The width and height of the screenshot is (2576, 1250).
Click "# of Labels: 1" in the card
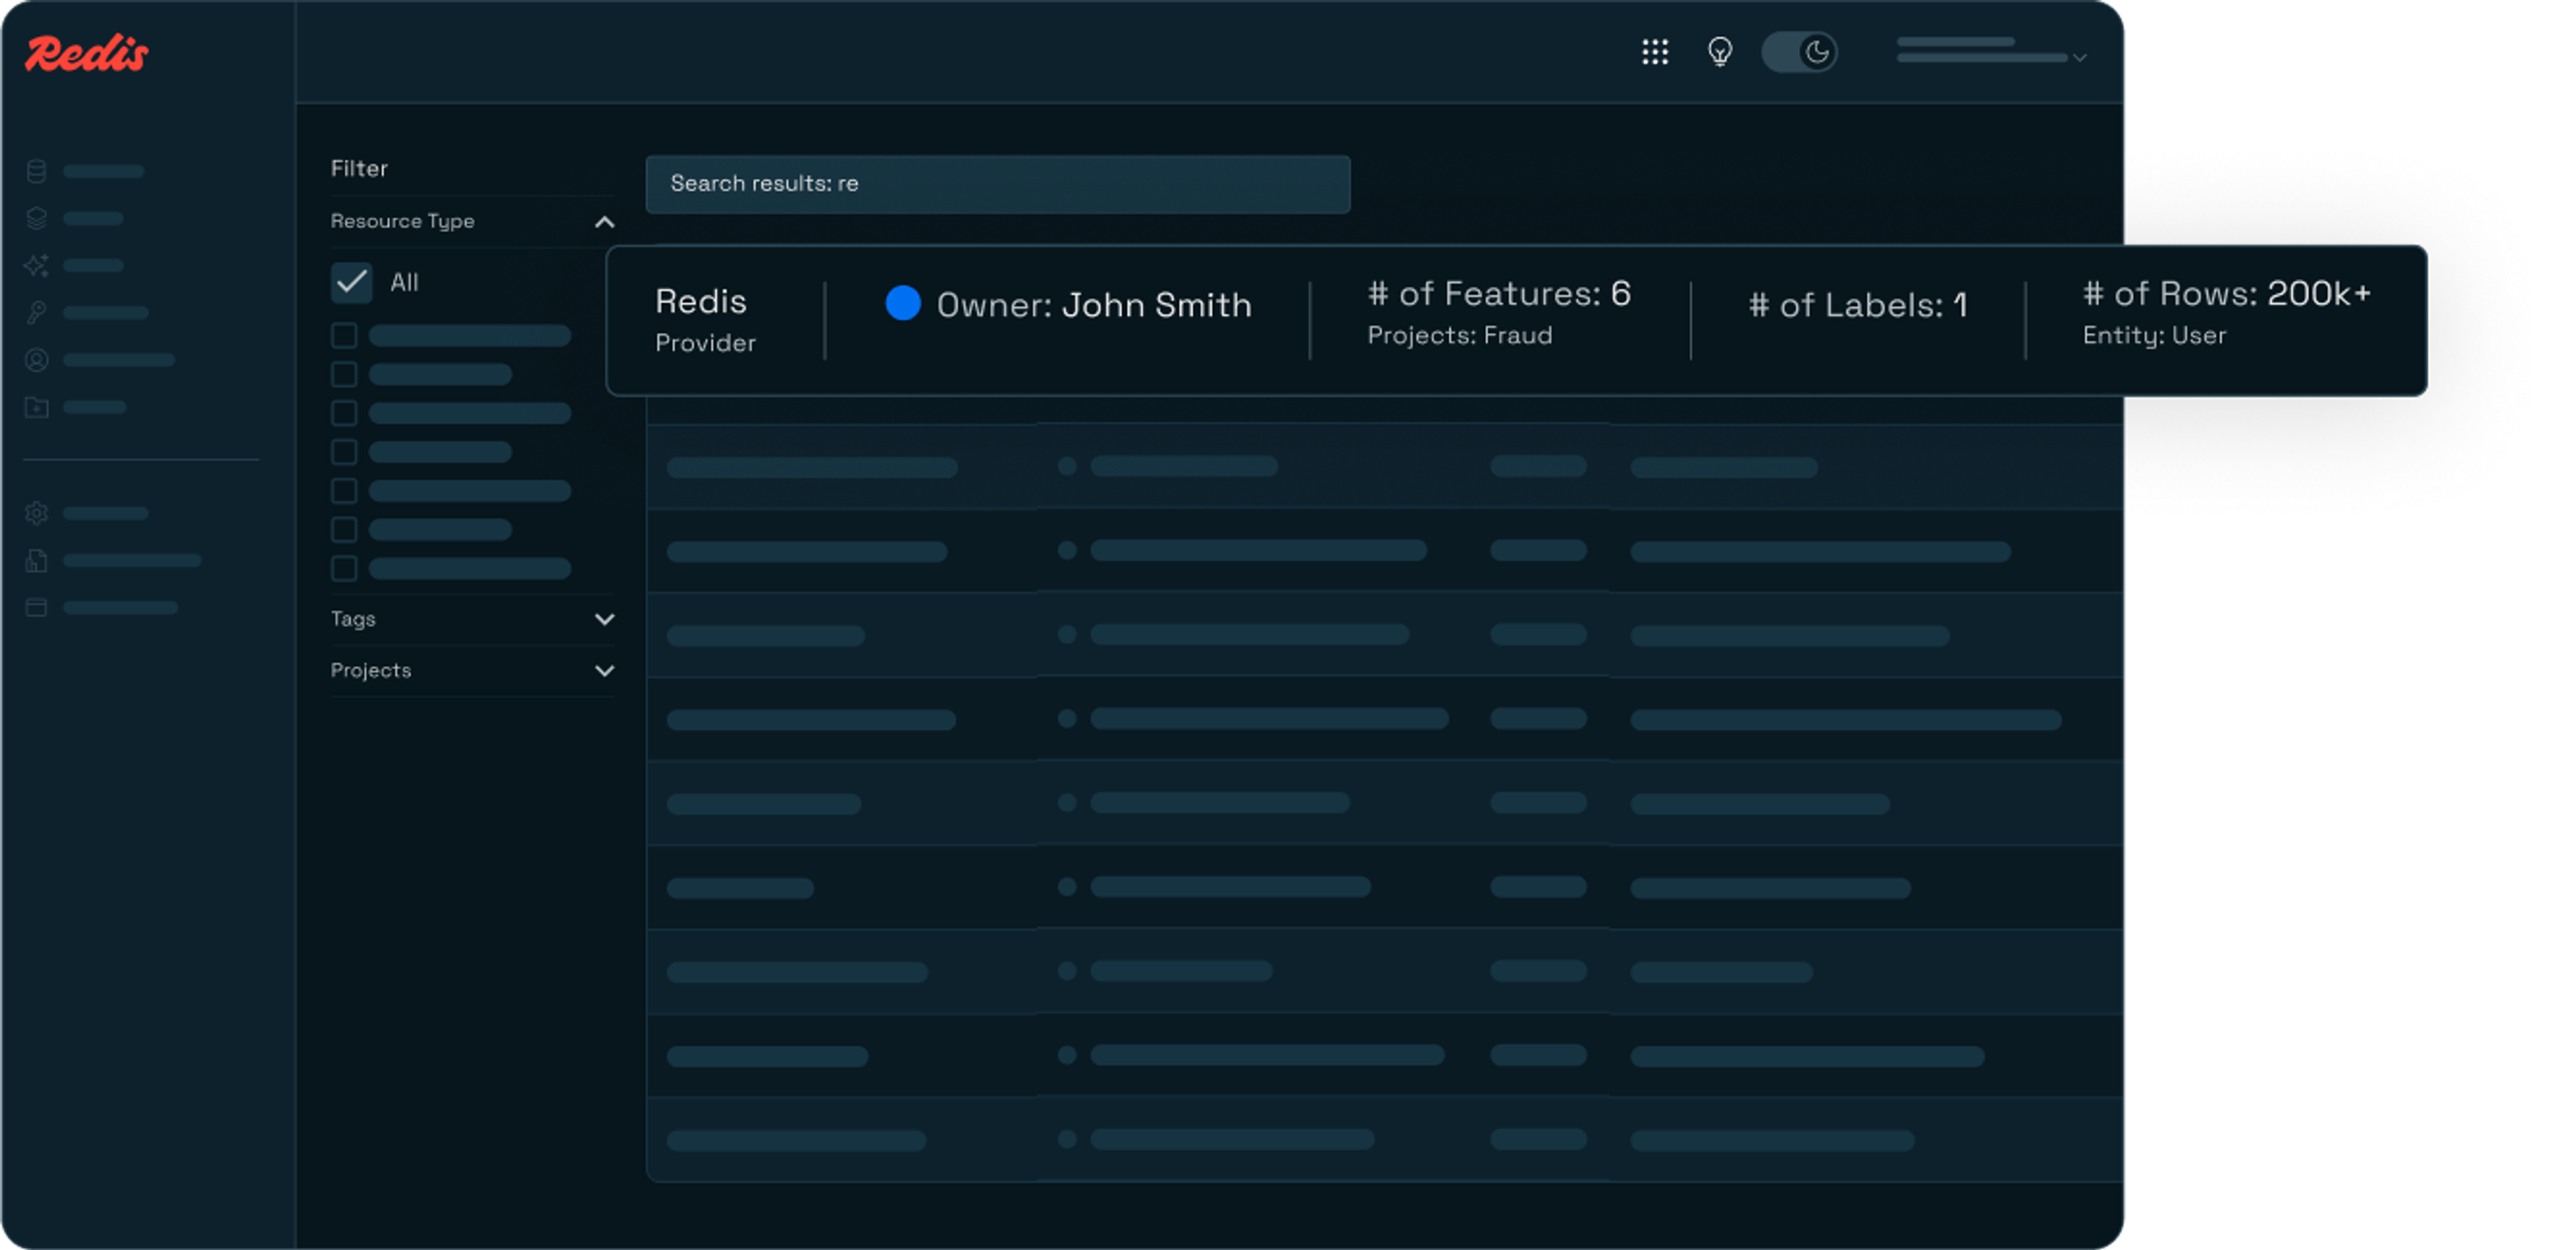point(1858,305)
